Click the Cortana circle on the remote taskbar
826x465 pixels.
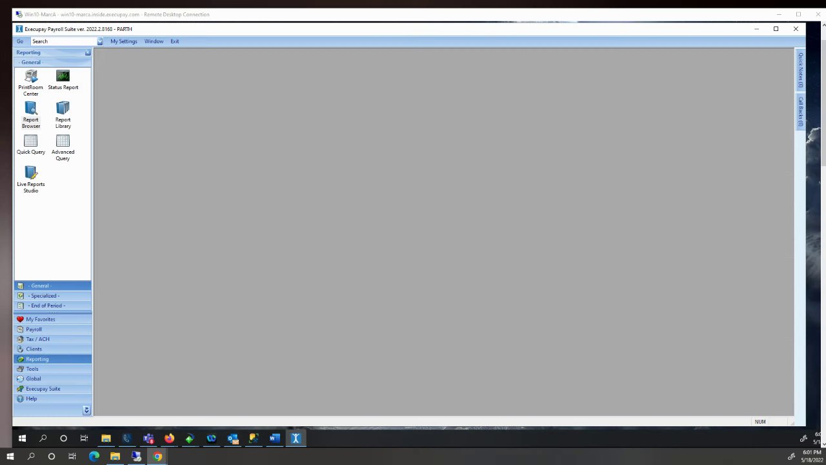click(63, 439)
